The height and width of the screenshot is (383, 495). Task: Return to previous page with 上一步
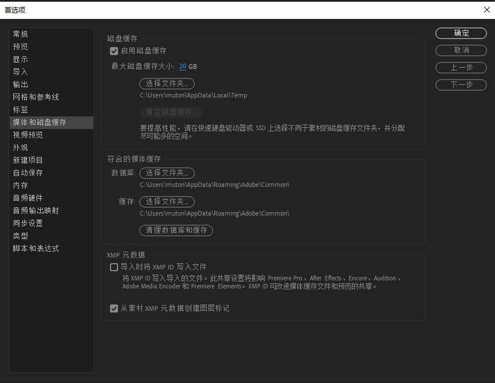[x=461, y=68]
